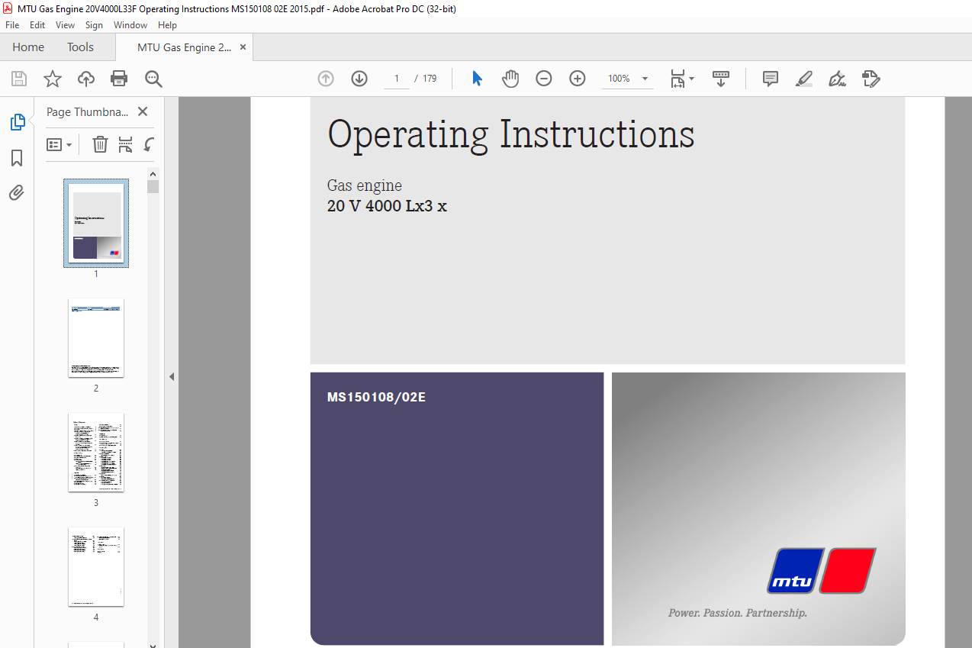
Task: Click the mtu logo
Action: tap(822, 570)
